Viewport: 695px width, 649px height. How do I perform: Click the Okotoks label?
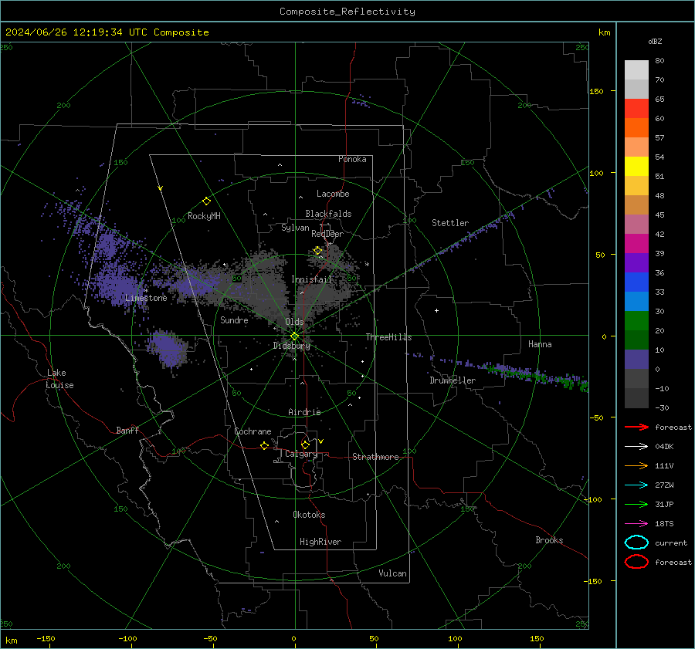click(309, 515)
